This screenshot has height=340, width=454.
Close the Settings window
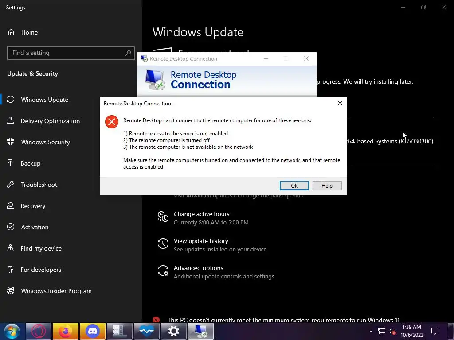coord(443,7)
